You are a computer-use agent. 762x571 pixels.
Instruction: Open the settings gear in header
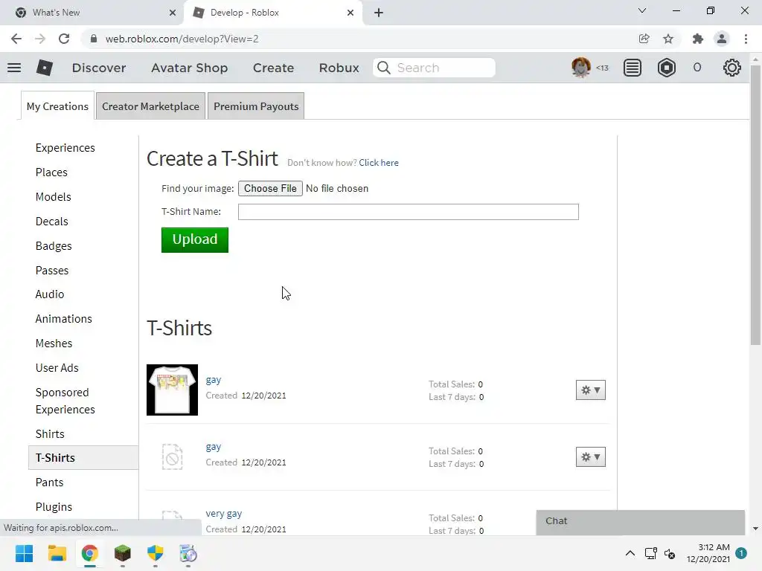(x=732, y=68)
